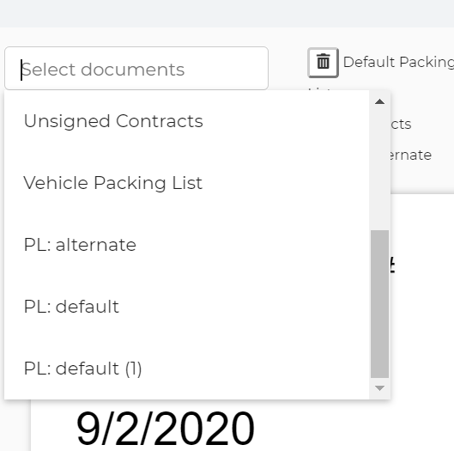Click the underlined text peeking beside the scrollbar
This screenshot has height=451, width=454.
392,265
